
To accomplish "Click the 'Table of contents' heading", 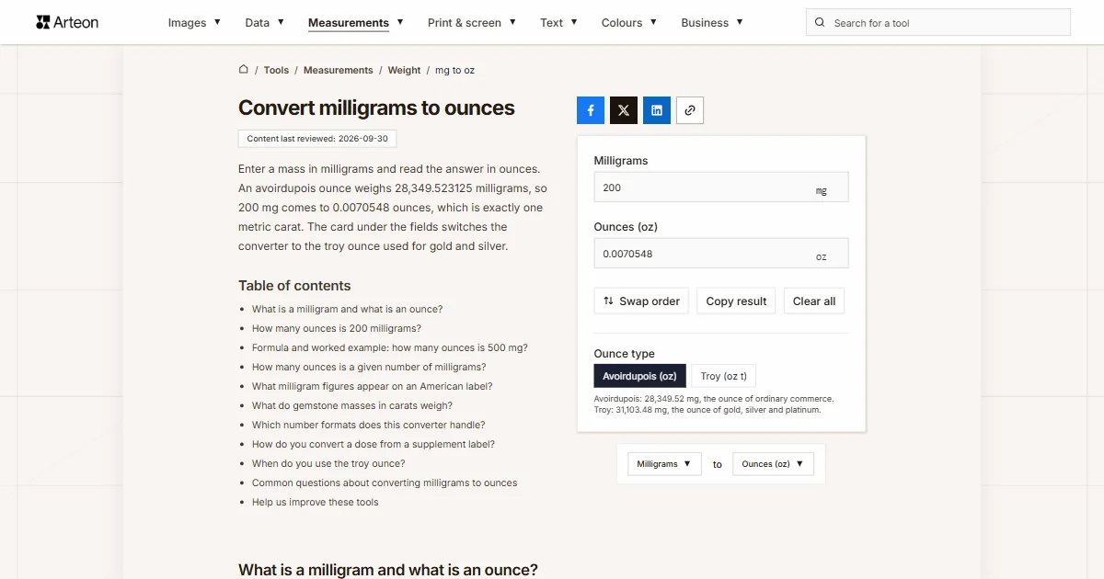I will tap(294, 286).
